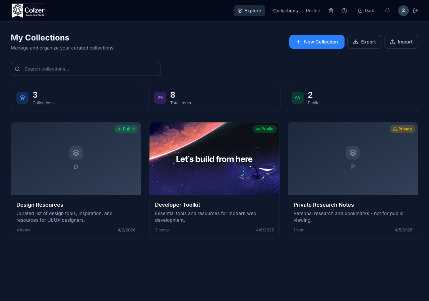This screenshot has width=429, height=301.
Task: Click the Collections stats stack icon
Action: (22, 97)
